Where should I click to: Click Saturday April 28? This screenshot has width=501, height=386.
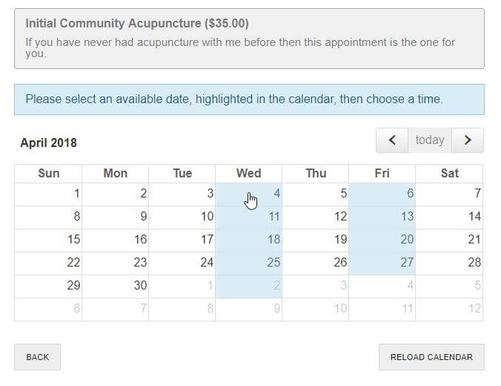click(x=449, y=264)
